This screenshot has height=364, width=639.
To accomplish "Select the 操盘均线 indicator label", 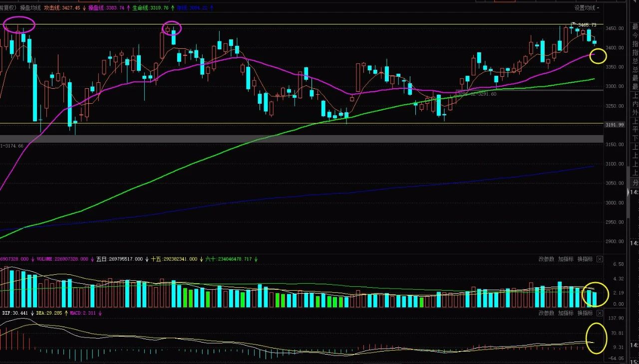I will pos(29,7).
